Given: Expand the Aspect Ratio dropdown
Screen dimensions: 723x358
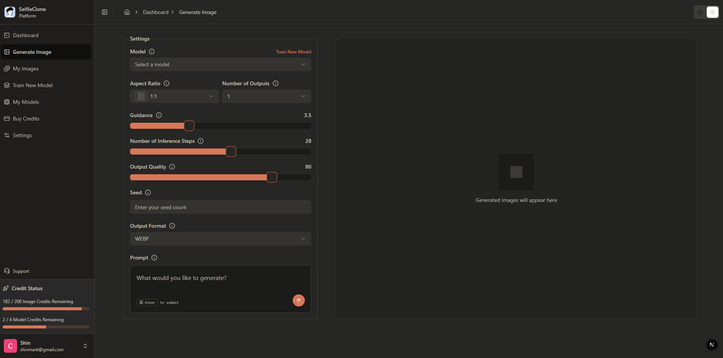Looking at the screenshot, I should click(x=174, y=96).
